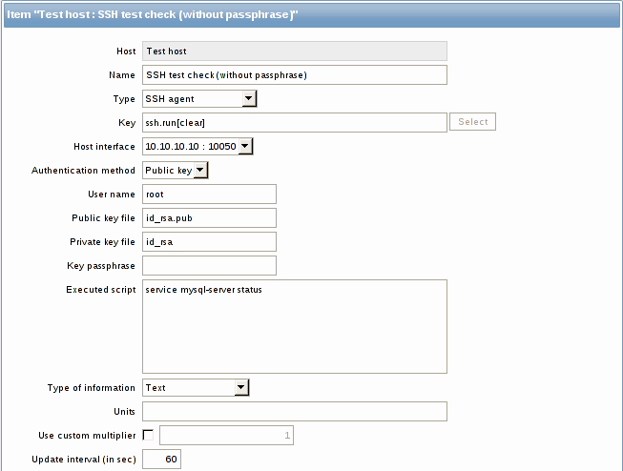The image size is (623, 471).
Task: Focus the empty Key passphrase field
Action: coord(209,265)
